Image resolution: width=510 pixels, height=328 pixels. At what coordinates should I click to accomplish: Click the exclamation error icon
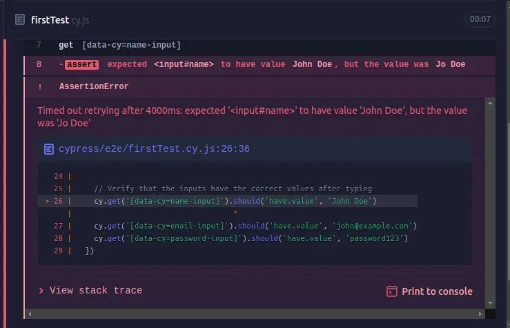click(40, 87)
